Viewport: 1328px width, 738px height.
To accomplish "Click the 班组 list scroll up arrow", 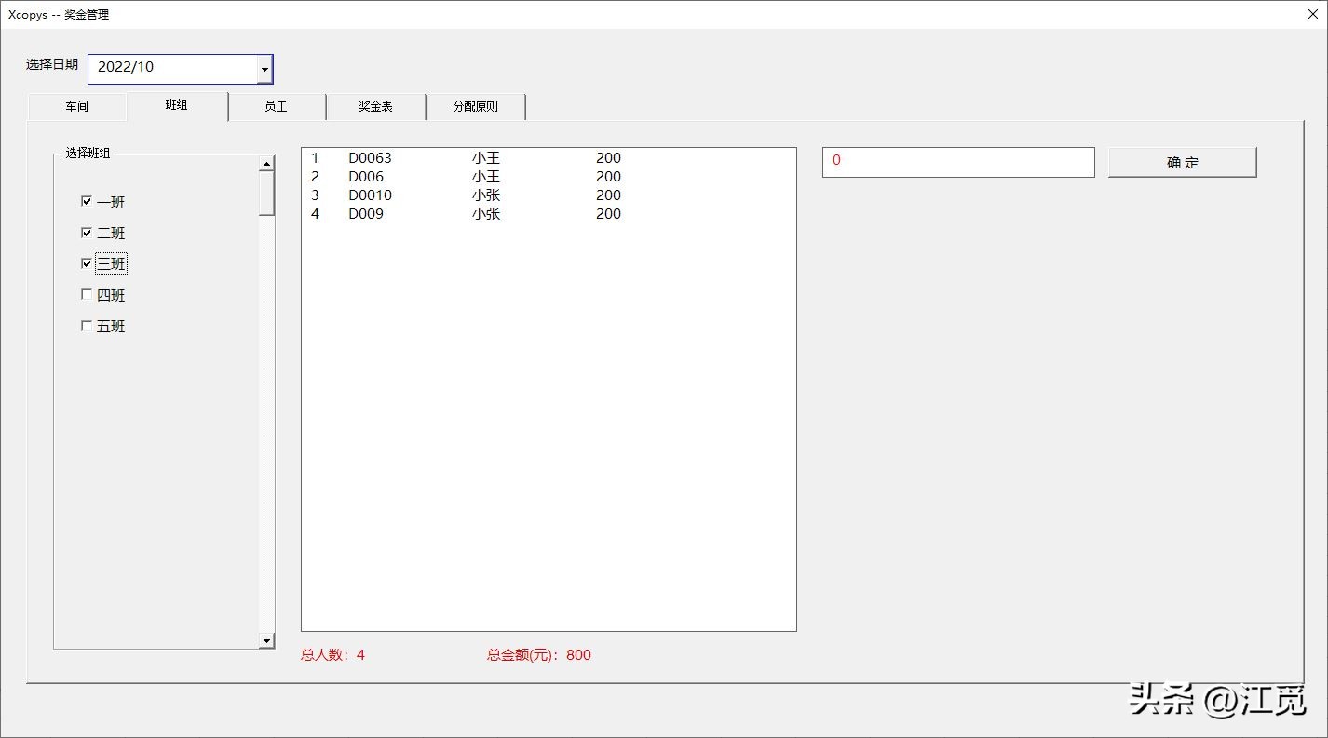I will pos(267,163).
